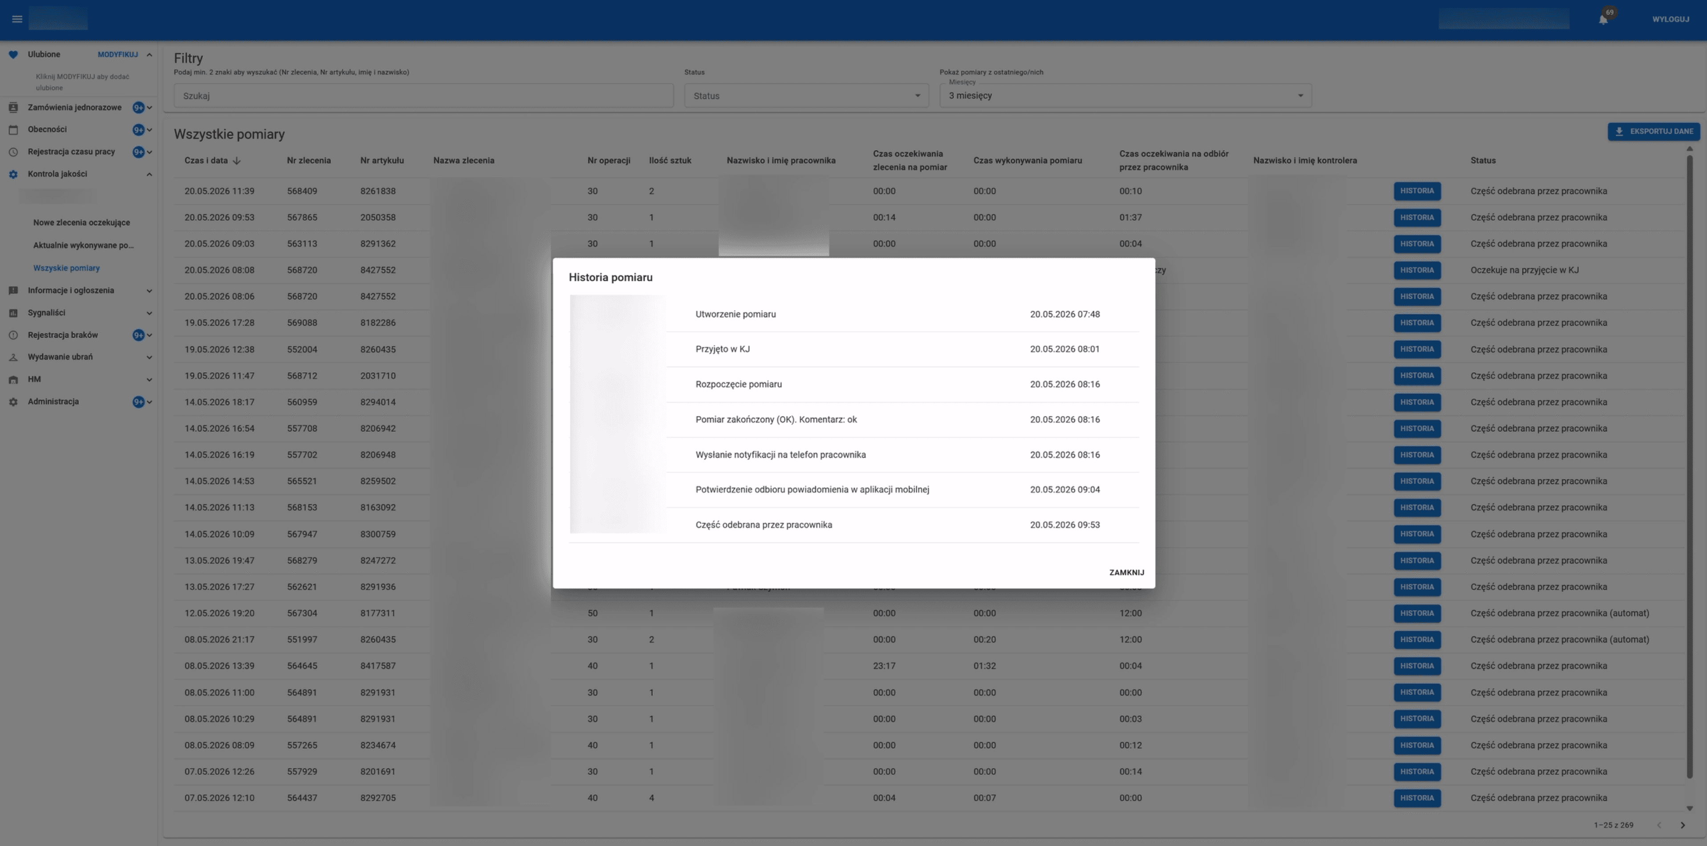This screenshot has width=1707, height=846.
Task: Click order number 551997 in table
Action: tap(302, 640)
